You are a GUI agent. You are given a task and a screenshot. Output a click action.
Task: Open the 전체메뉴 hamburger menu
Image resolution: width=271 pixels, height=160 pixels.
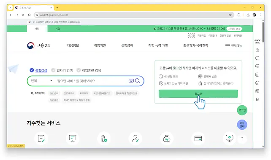click(233, 46)
